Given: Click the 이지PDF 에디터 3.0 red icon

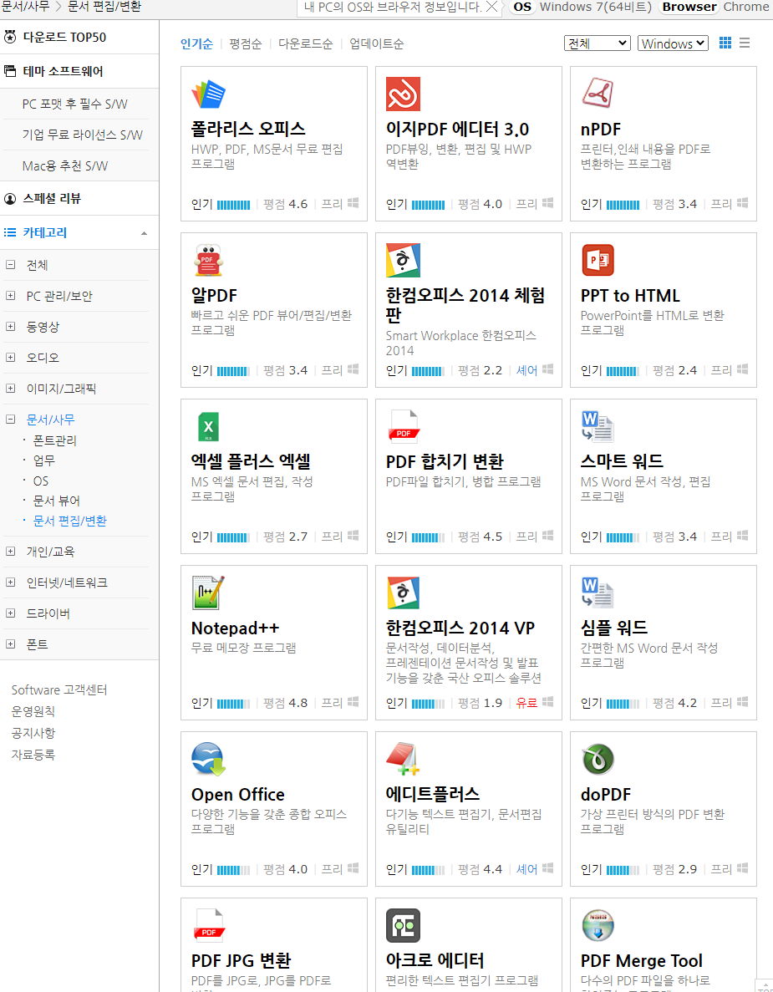Looking at the screenshot, I should tap(403, 94).
